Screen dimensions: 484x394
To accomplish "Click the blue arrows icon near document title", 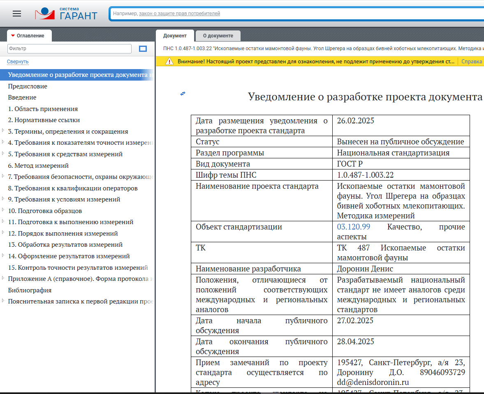I will click(183, 93).
